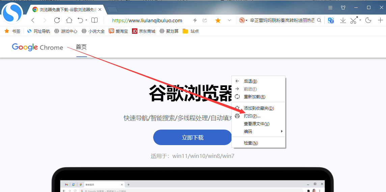Go back with the toolbar back arrow

pos(33,21)
